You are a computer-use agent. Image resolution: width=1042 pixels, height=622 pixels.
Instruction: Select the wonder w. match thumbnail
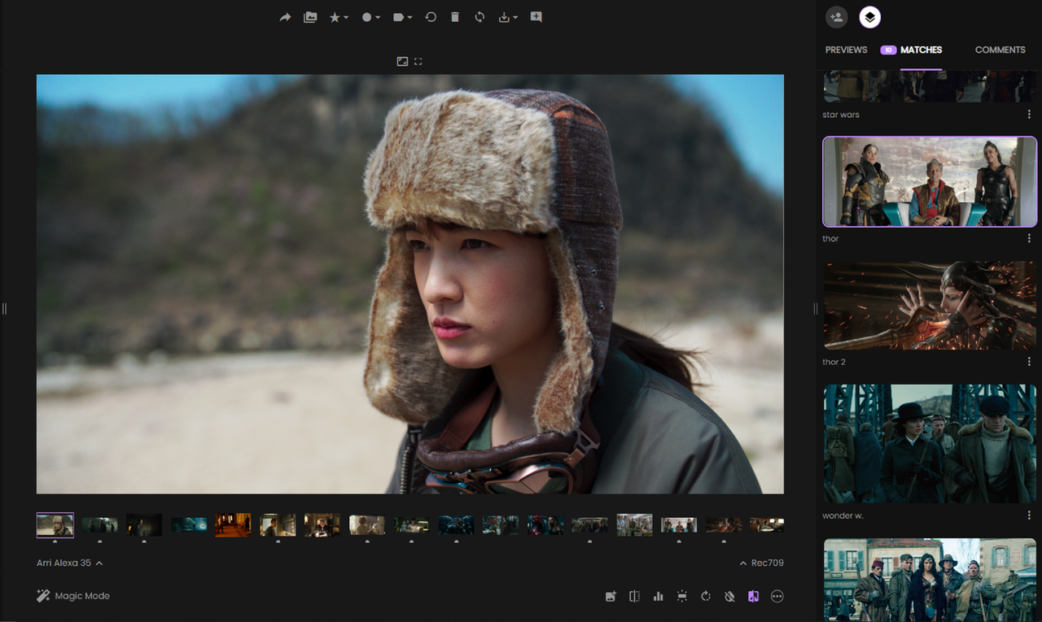click(930, 444)
